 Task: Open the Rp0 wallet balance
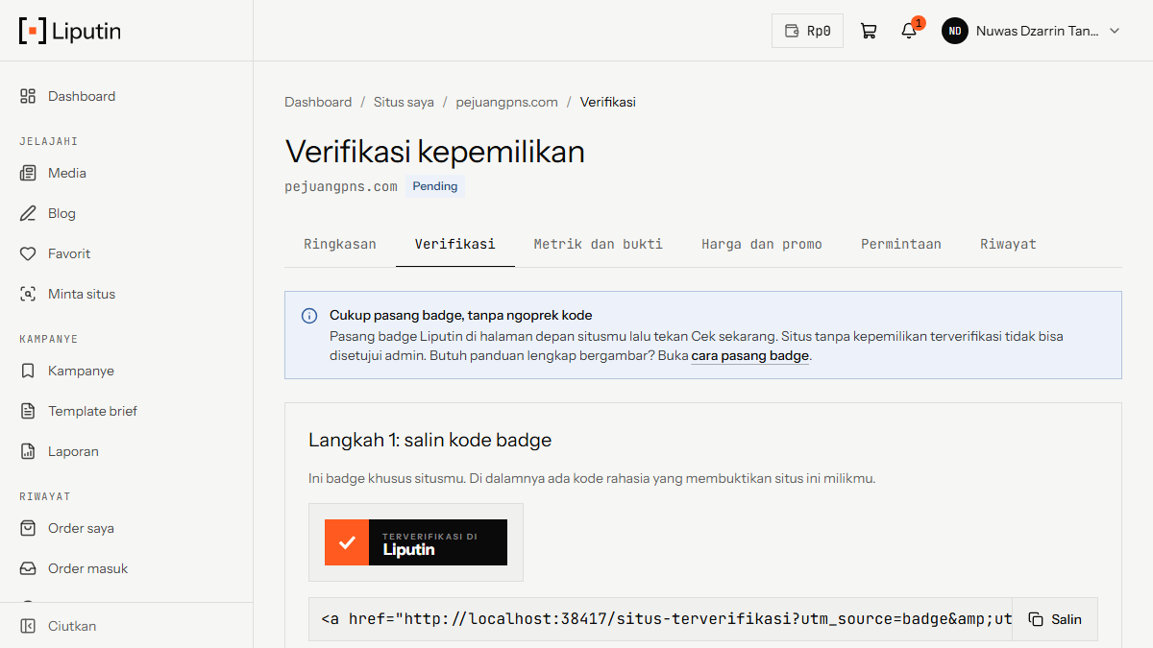point(807,31)
